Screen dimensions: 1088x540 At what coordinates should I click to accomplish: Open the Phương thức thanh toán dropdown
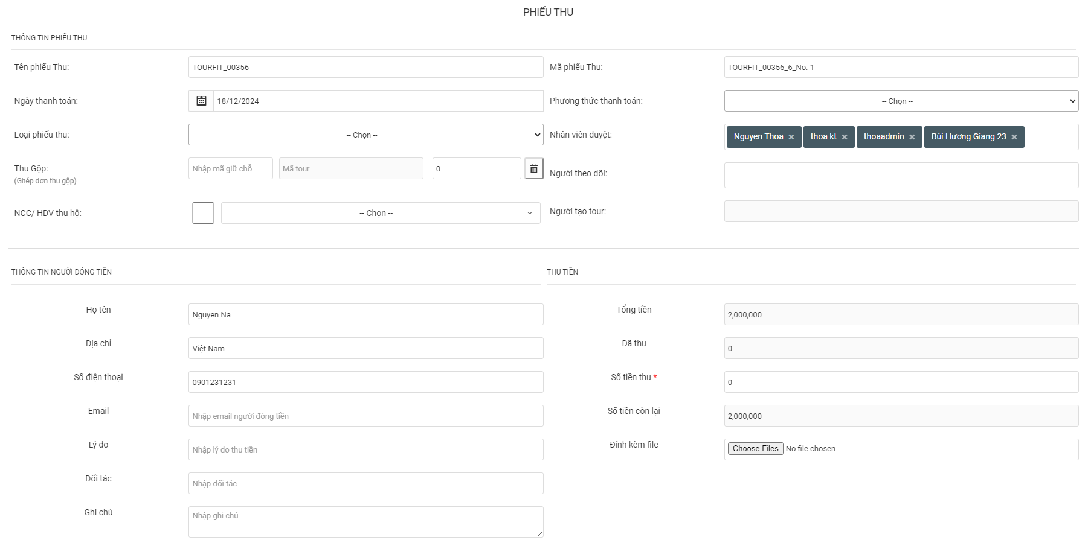point(901,101)
